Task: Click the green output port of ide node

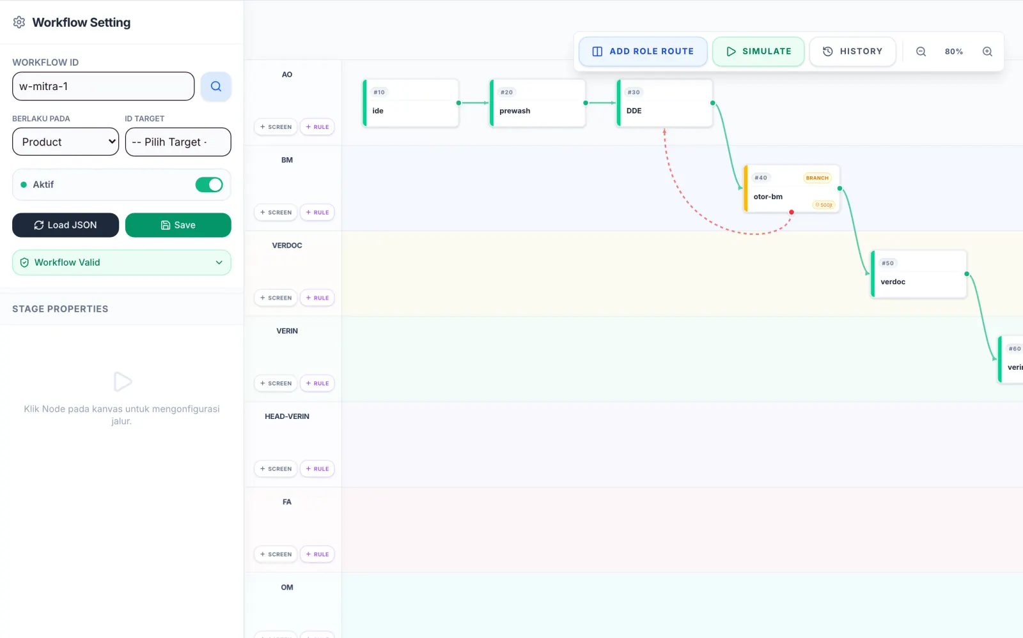Action: (458, 103)
